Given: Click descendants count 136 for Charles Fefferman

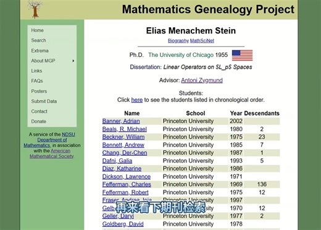Looking at the screenshot, I should [x=262, y=184].
